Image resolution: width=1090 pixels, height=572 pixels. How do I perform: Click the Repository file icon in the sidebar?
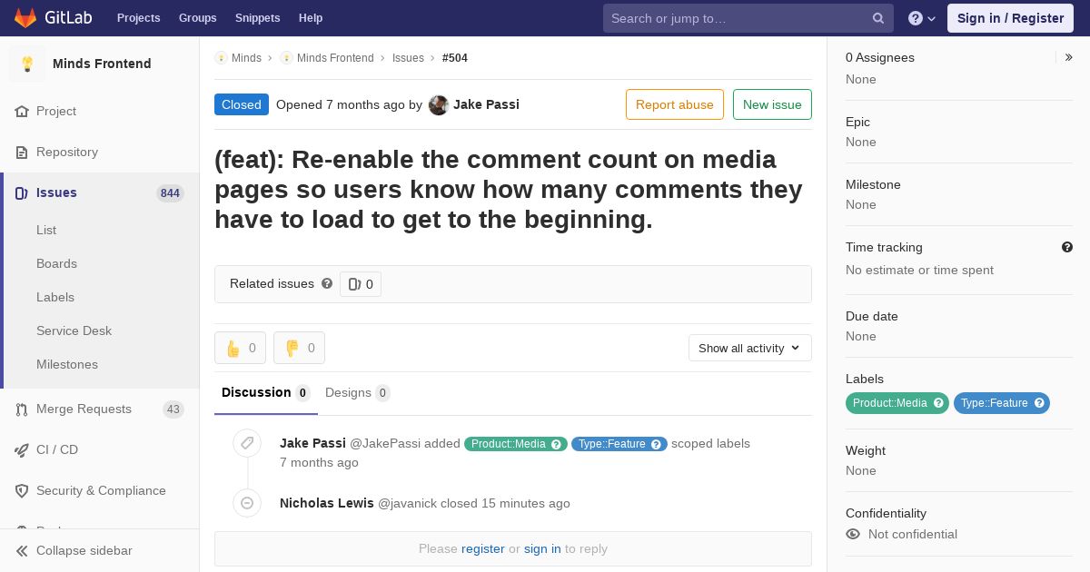click(22, 152)
